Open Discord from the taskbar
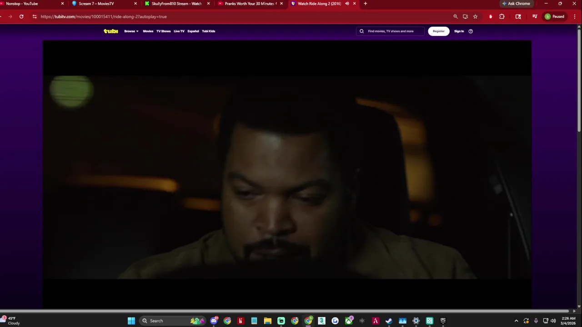The image size is (582, 327). [214, 321]
